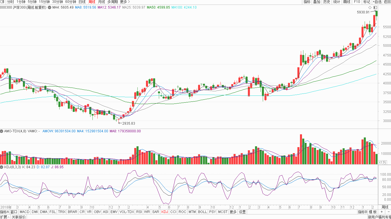Click the panel layout icon at top-left
Image resolution: width=391 pixels, height=219 pixels.
pyautogui.click(x=2, y=2)
